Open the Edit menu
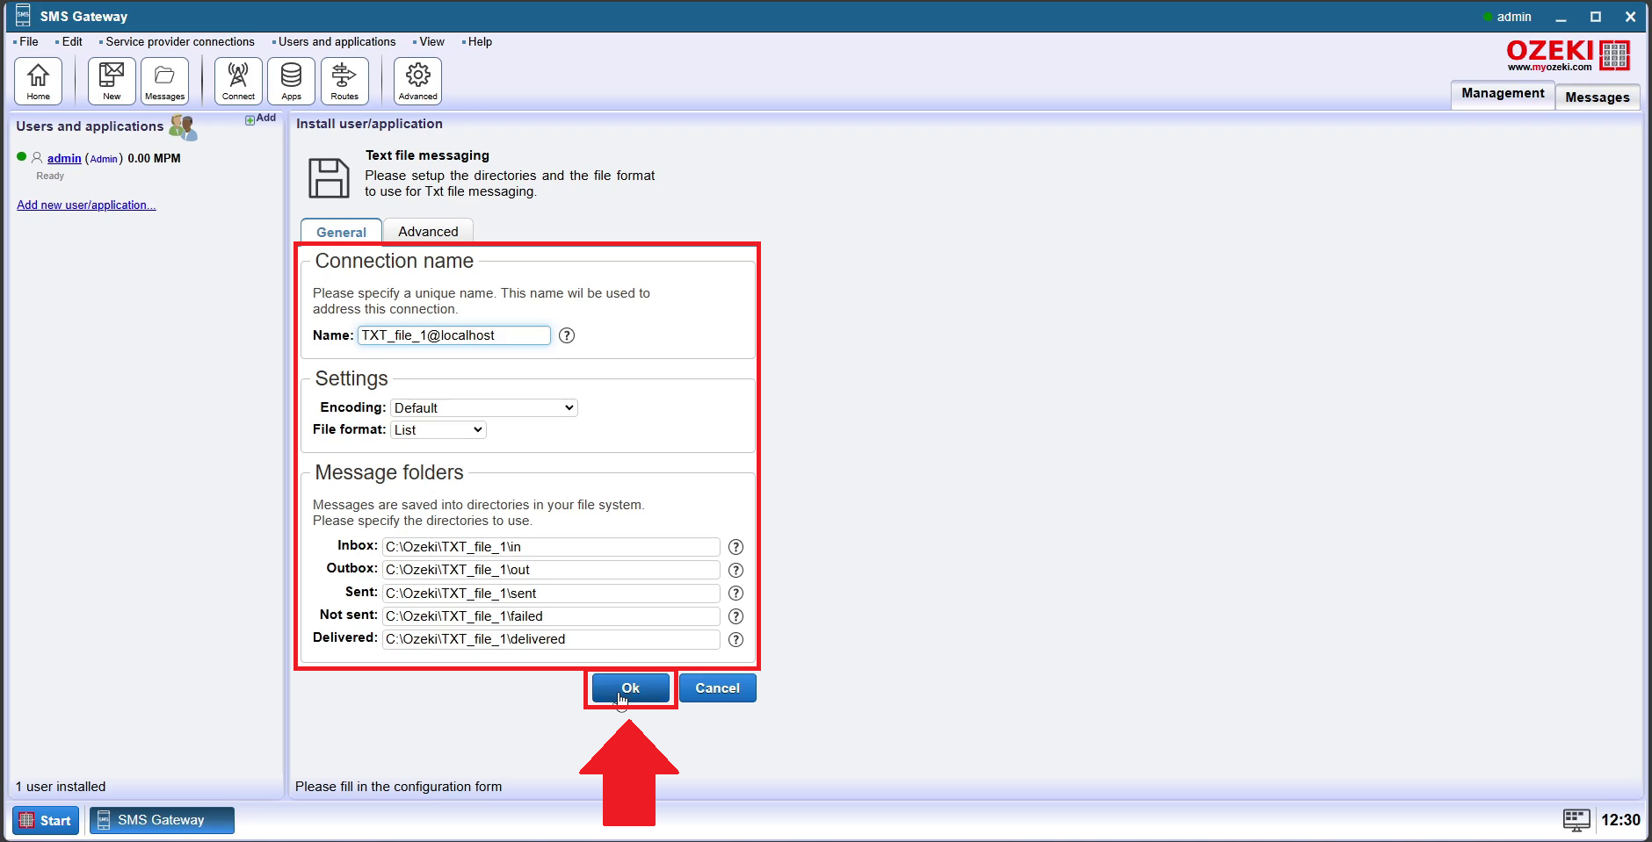The image size is (1652, 842). click(x=72, y=41)
